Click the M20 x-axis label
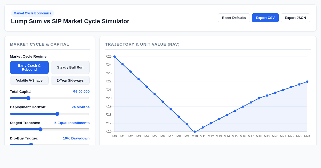 (x=275, y=136)
